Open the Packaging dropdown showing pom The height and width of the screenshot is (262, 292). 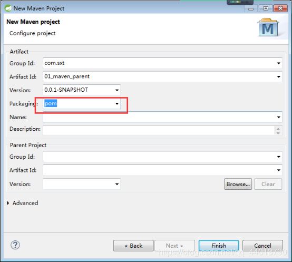click(x=117, y=103)
